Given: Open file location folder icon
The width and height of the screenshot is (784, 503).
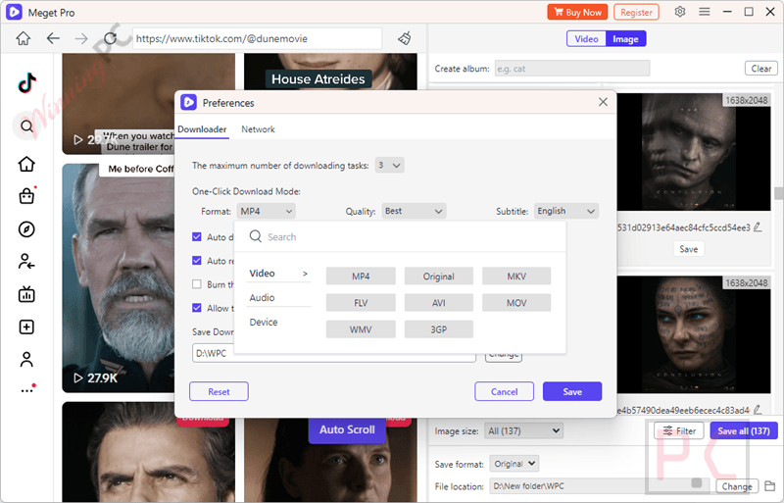Looking at the screenshot, I should coord(770,486).
